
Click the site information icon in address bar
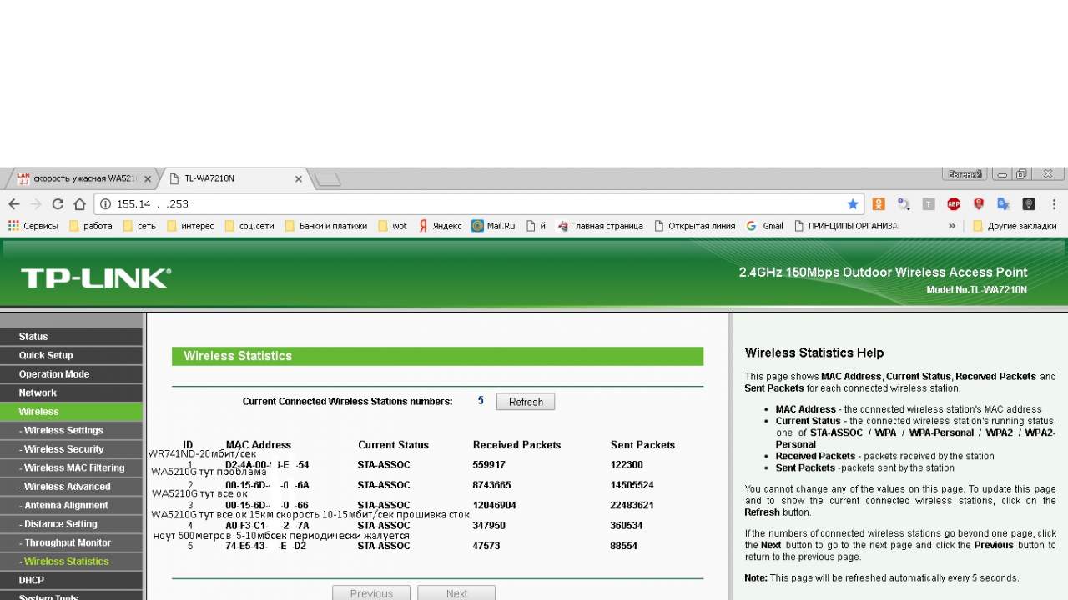[105, 204]
